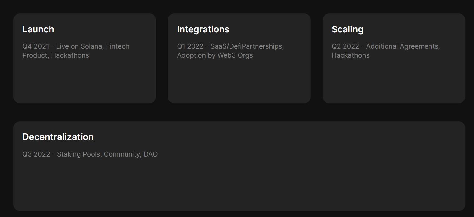Click the word Product in Launch card
474x217 pixels.
35,55
